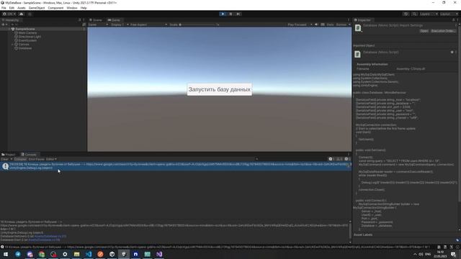The width and height of the screenshot is (461, 259).
Task: Click the Pause button in Unity toolbar
Action: click(230, 14)
